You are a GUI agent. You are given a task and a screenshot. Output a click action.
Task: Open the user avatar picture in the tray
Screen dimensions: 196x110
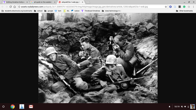pos(193,107)
